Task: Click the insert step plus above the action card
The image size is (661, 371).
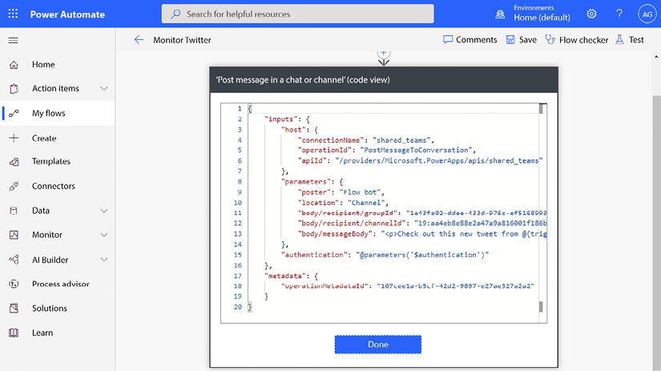Action: tap(384, 54)
